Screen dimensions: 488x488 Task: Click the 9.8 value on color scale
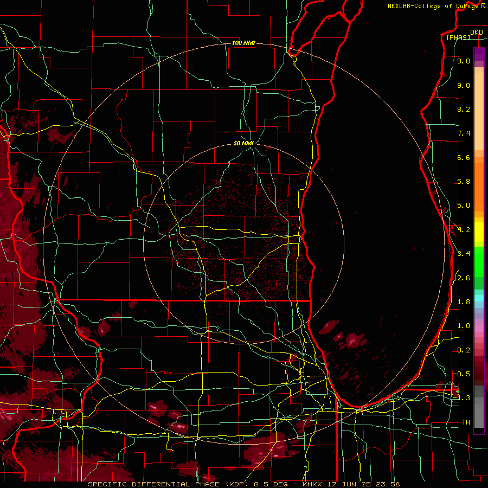(x=464, y=61)
